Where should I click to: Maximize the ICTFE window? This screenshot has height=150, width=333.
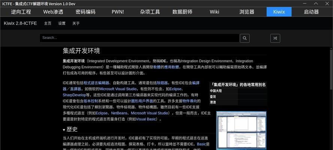click(316, 3)
